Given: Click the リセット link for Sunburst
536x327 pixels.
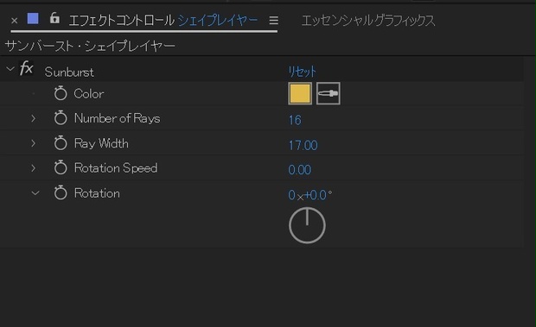Looking at the screenshot, I should point(303,72).
